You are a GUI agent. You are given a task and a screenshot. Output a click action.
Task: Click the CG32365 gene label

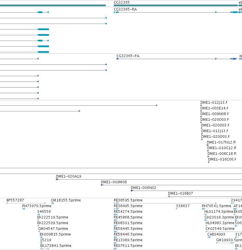122,3
